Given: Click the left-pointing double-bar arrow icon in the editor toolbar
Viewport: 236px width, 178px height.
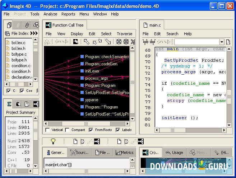Looking at the screenshot, I should pyautogui.click(x=152, y=42).
